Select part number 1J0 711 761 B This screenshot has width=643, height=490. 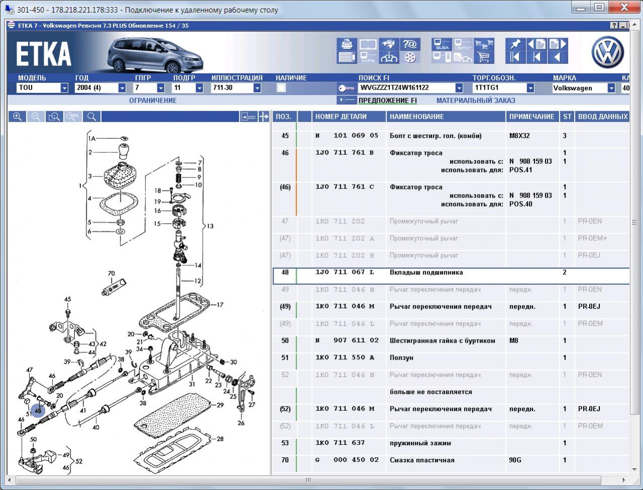[x=344, y=153]
